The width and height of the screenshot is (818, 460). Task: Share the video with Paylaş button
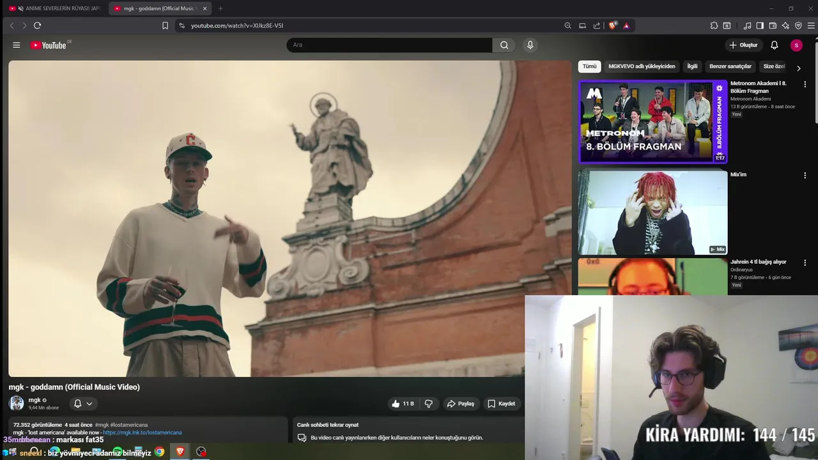(x=460, y=404)
